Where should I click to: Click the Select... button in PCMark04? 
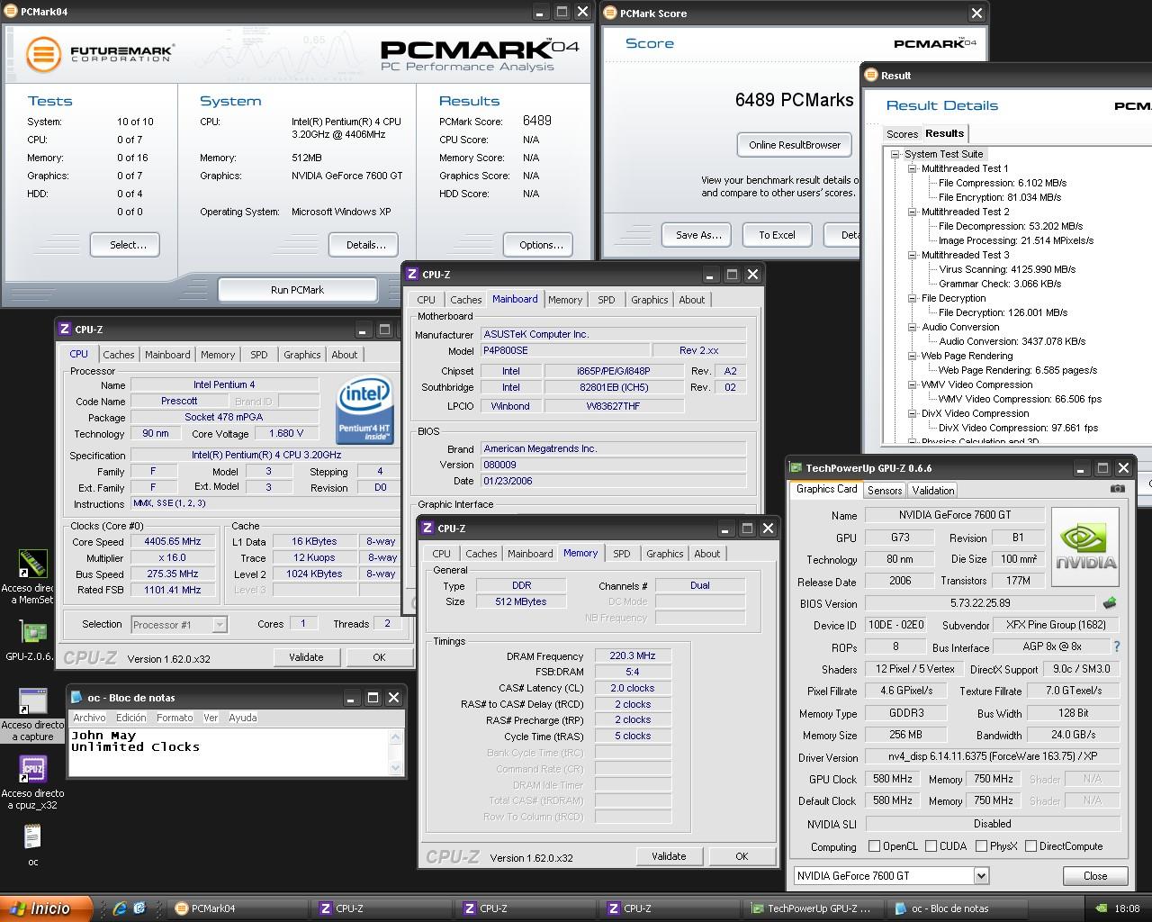(x=125, y=245)
